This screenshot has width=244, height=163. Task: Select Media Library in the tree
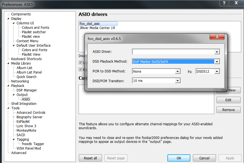[21, 63]
